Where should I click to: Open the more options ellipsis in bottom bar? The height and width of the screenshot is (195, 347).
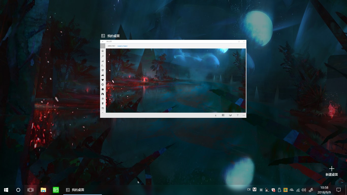pos(244,115)
